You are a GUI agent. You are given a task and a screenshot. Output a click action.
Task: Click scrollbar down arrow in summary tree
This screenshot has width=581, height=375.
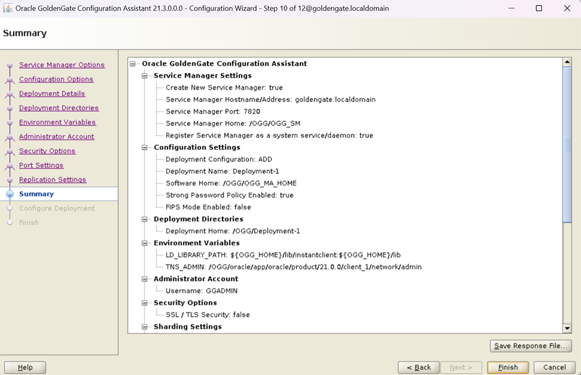pyautogui.click(x=567, y=328)
